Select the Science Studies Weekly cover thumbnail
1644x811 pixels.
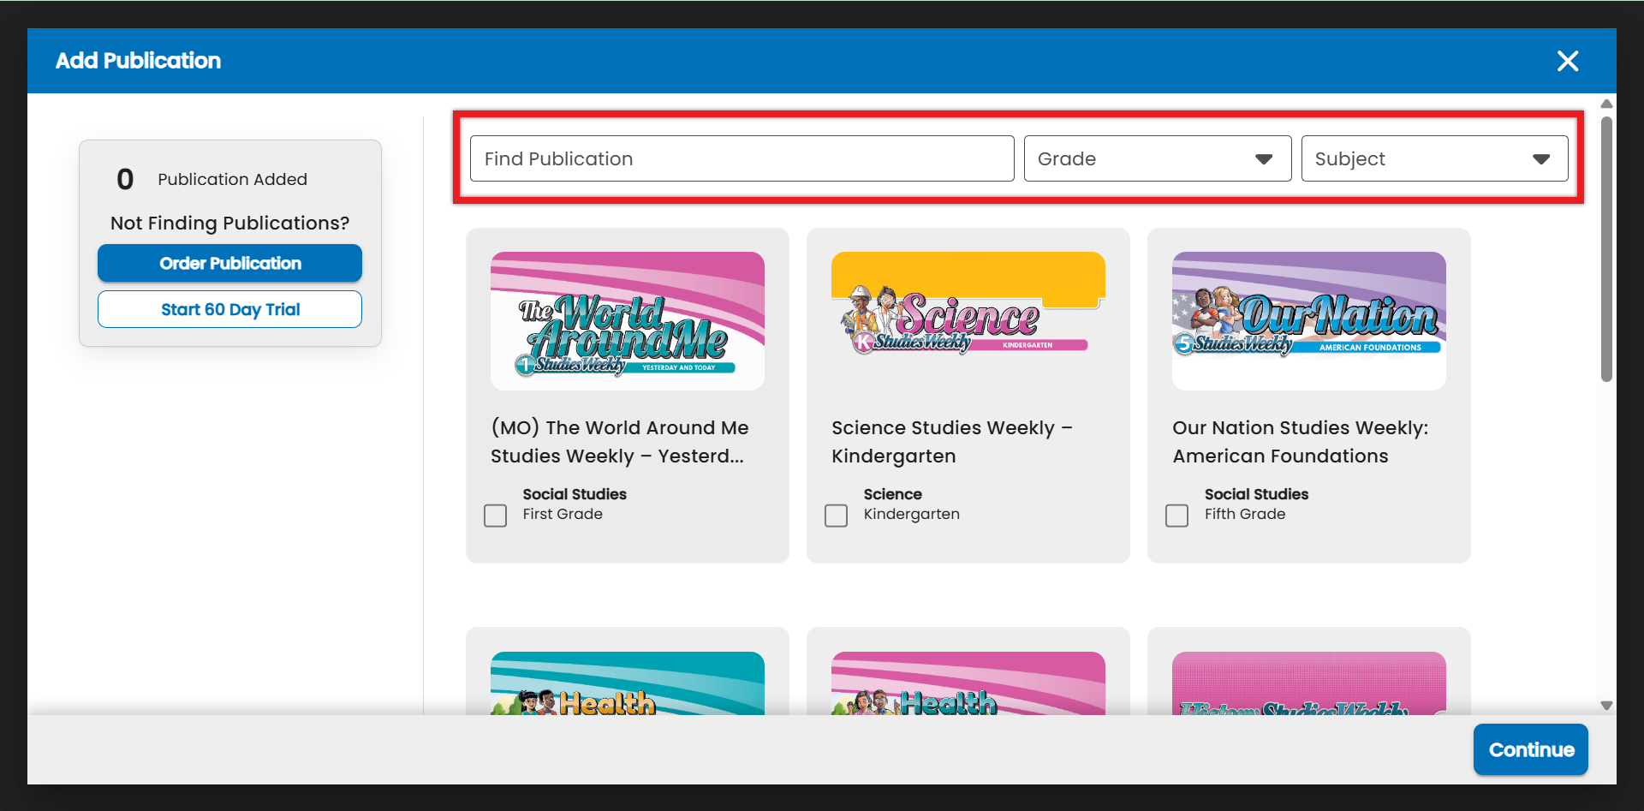click(968, 321)
